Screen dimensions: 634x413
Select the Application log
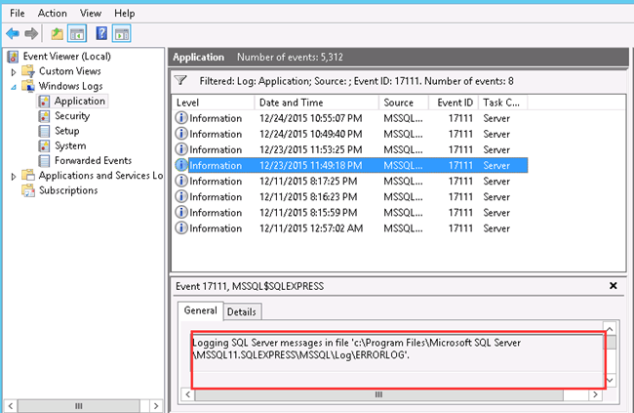(80, 101)
